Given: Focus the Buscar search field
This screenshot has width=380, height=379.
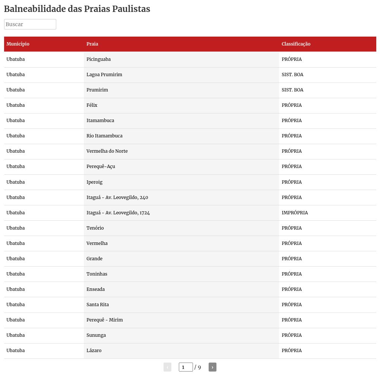Looking at the screenshot, I should [30, 24].
